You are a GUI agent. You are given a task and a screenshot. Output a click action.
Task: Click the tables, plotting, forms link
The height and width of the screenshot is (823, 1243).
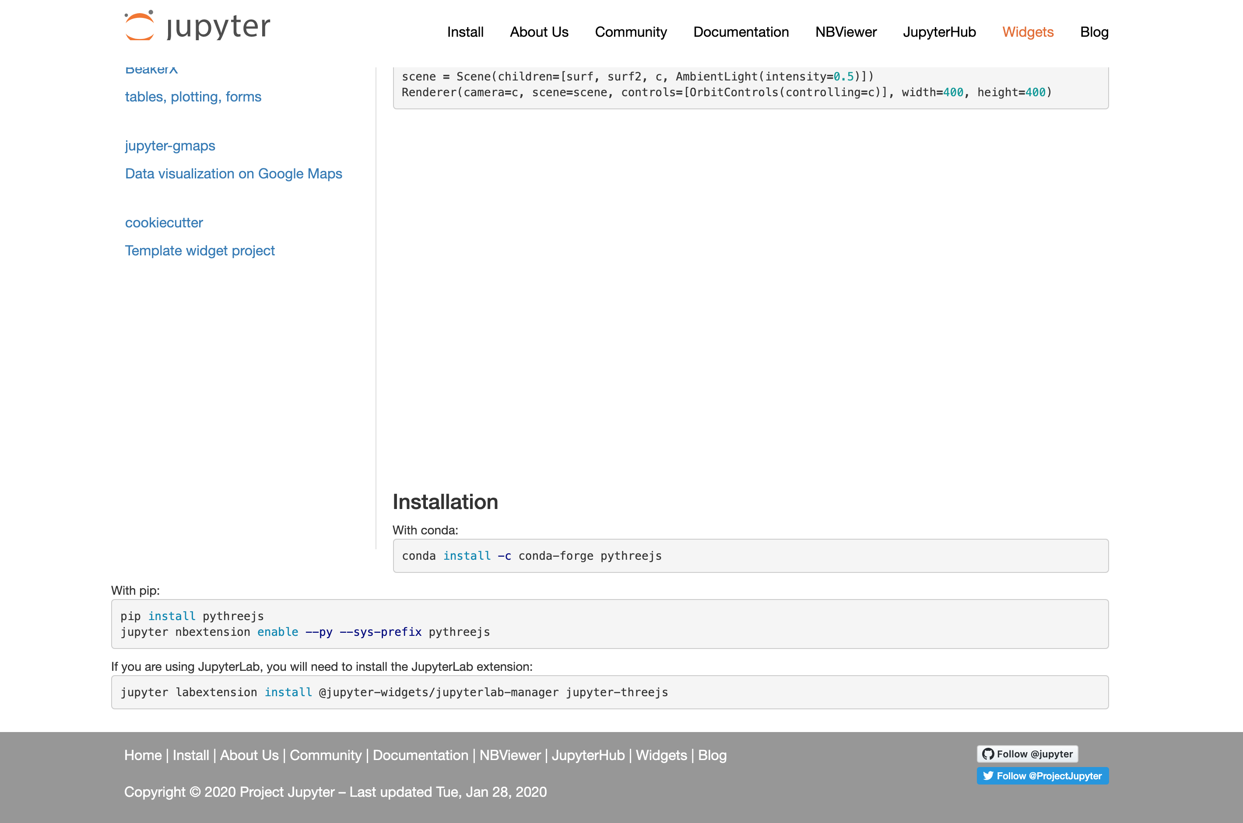pos(193,97)
